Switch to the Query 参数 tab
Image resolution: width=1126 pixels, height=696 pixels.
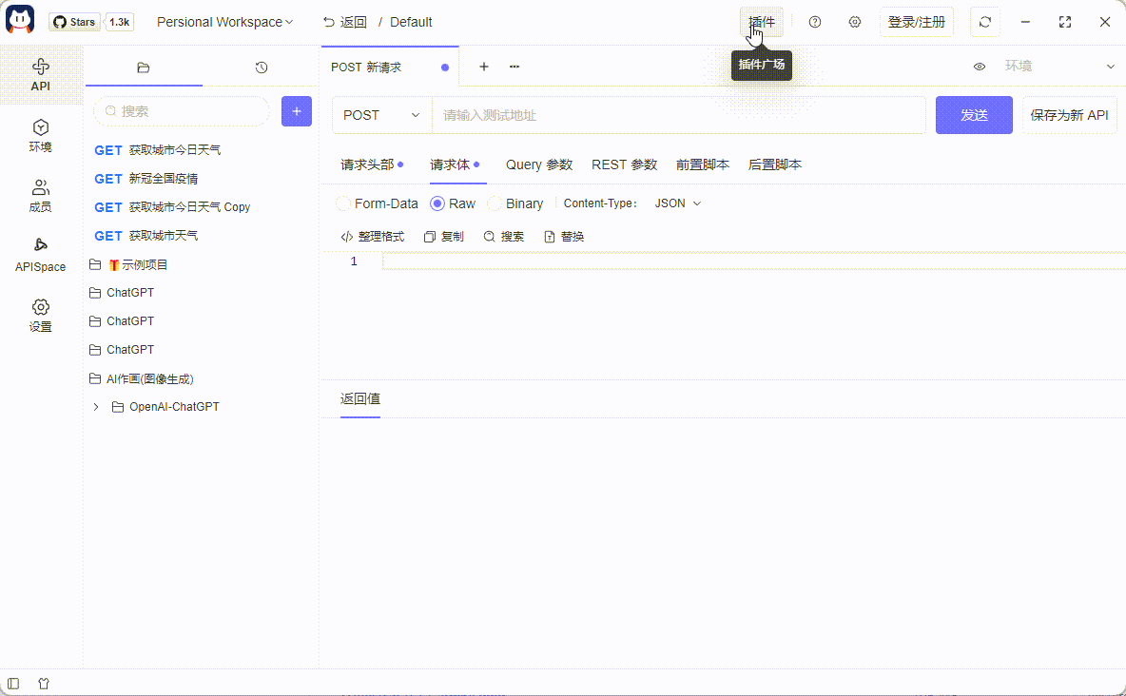tap(538, 164)
